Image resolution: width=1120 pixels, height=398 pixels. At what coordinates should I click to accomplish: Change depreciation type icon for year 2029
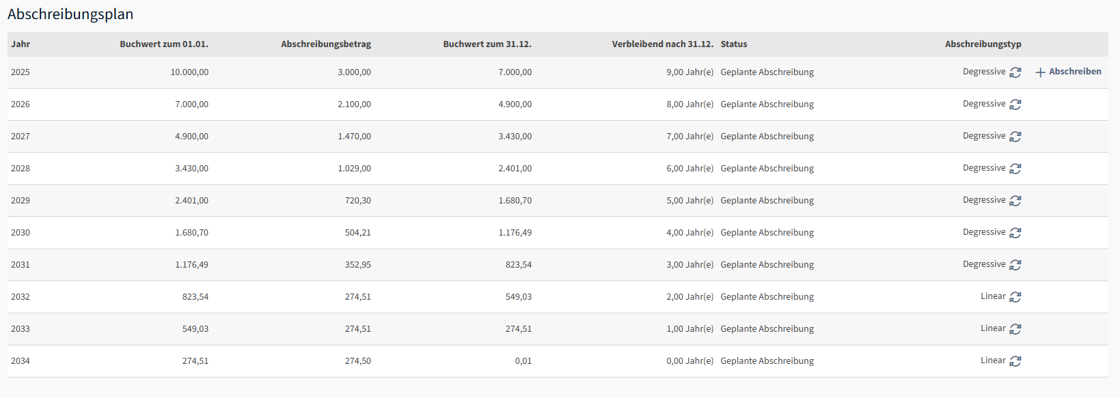point(1015,201)
